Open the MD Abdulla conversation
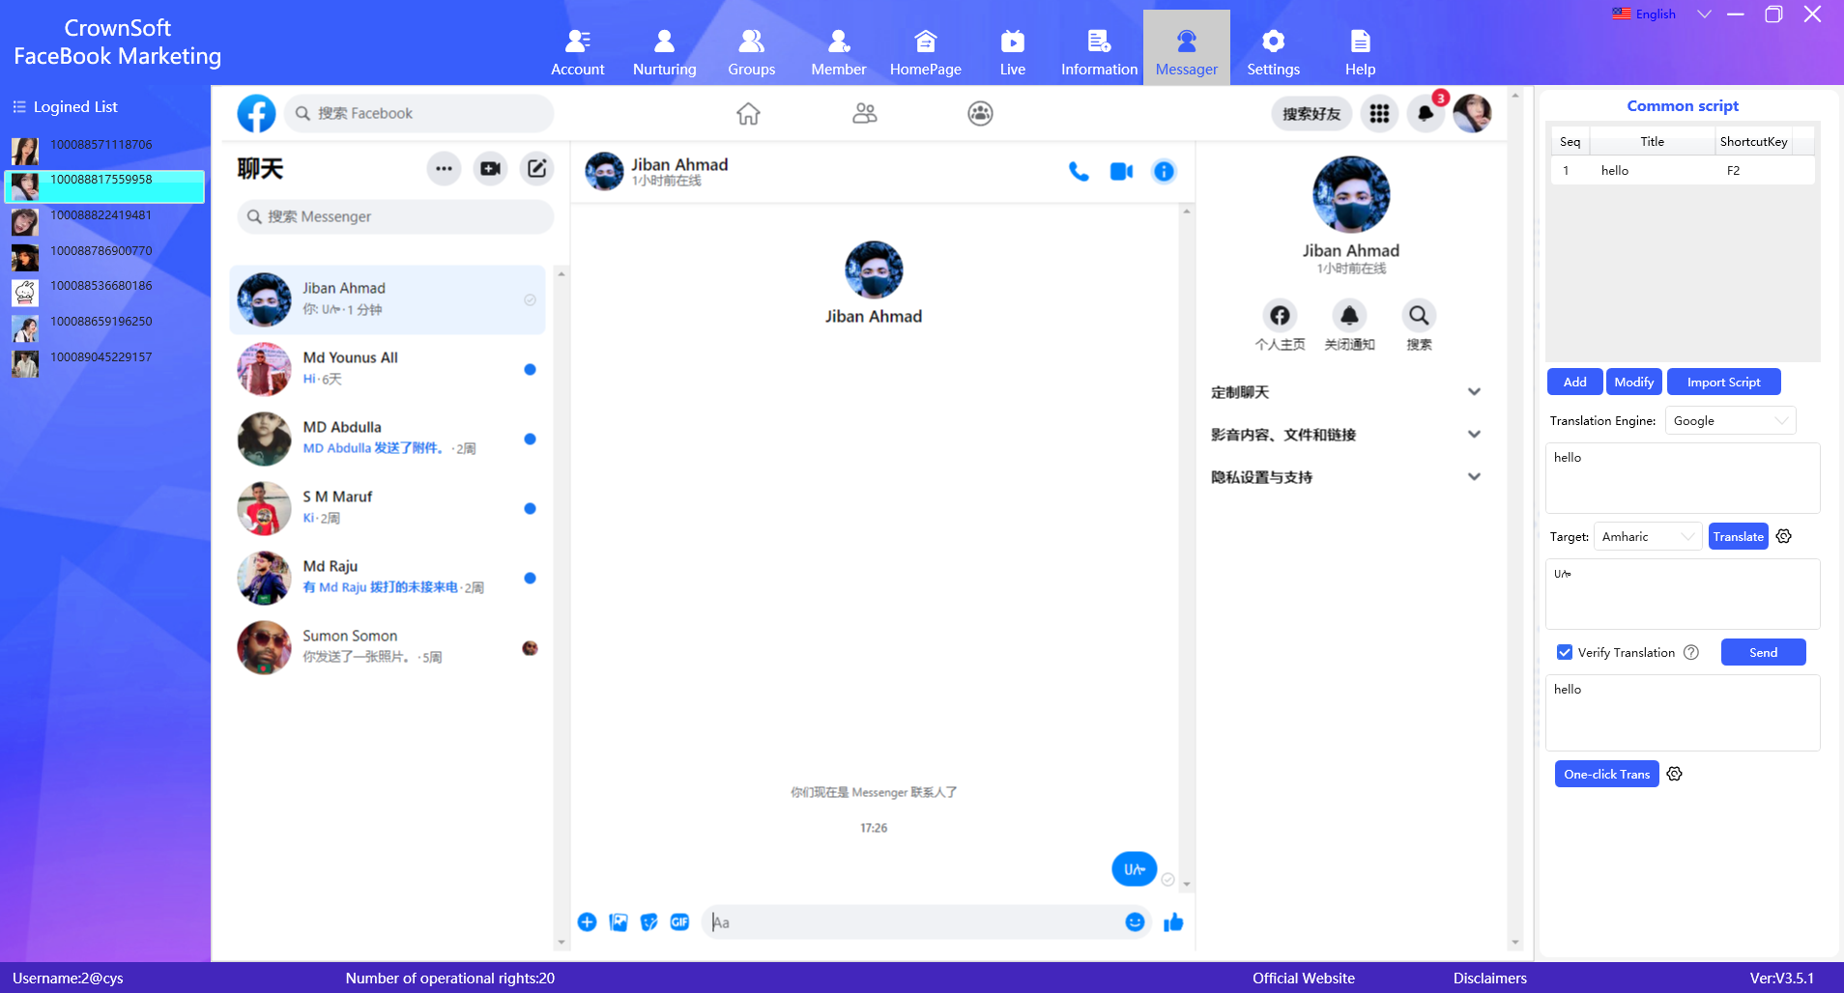The image size is (1844, 993). (x=388, y=439)
